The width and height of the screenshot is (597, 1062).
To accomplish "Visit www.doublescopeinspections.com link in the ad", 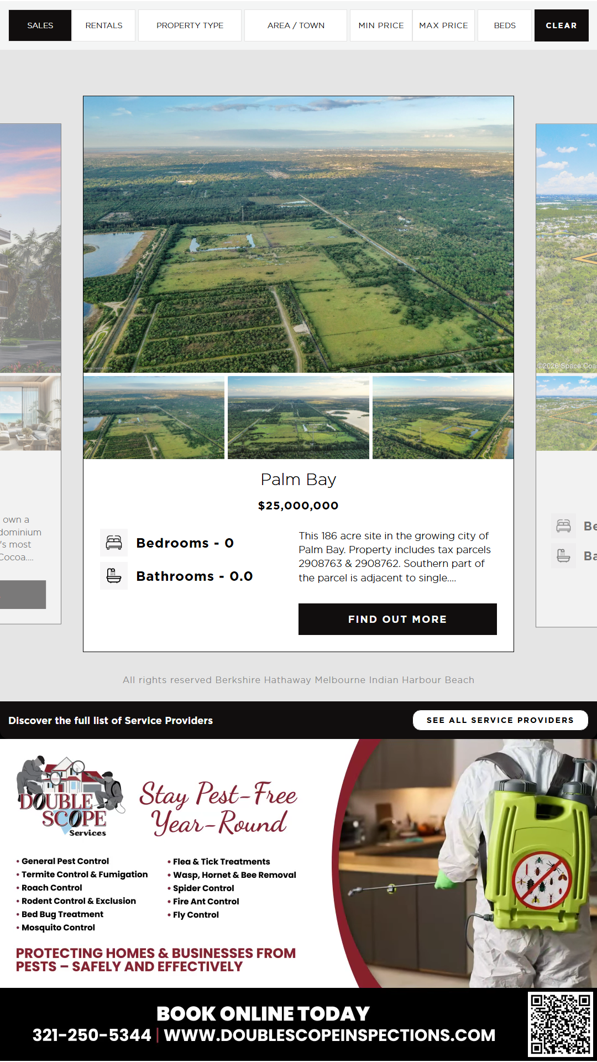I will (x=329, y=1035).
